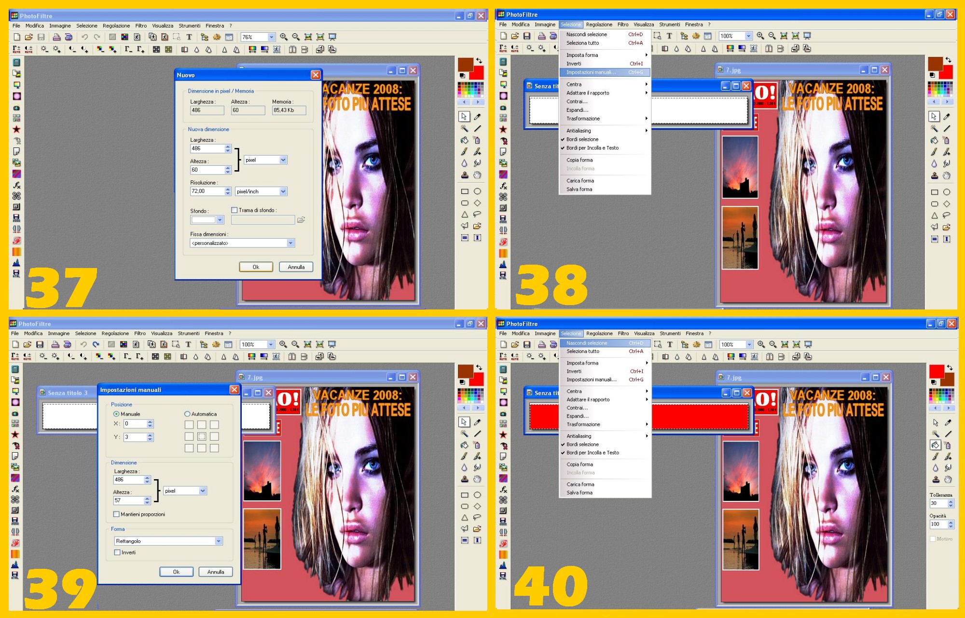This screenshot has height=618, width=965.
Task: Open the pixel/inch resolution unit dropdown
Action: (x=283, y=191)
